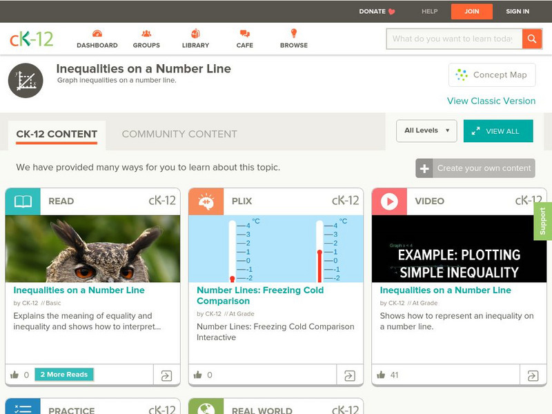This screenshot has height=414, width=552.
Task: Select the CK-12 Content tab
Action: [57, 134]
